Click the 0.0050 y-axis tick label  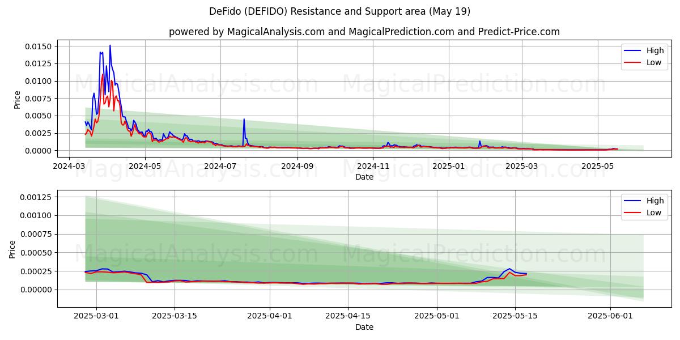pos(40,116)
